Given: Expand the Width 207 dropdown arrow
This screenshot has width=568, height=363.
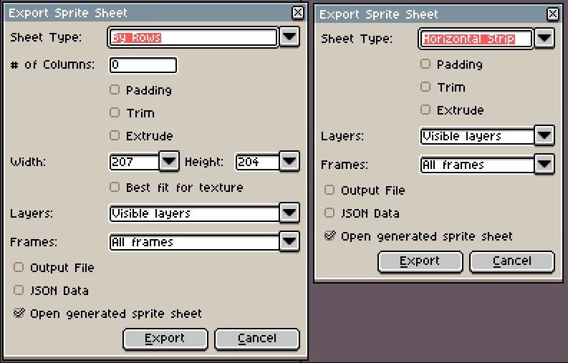Looking at the screenshot, I should 169,161.
